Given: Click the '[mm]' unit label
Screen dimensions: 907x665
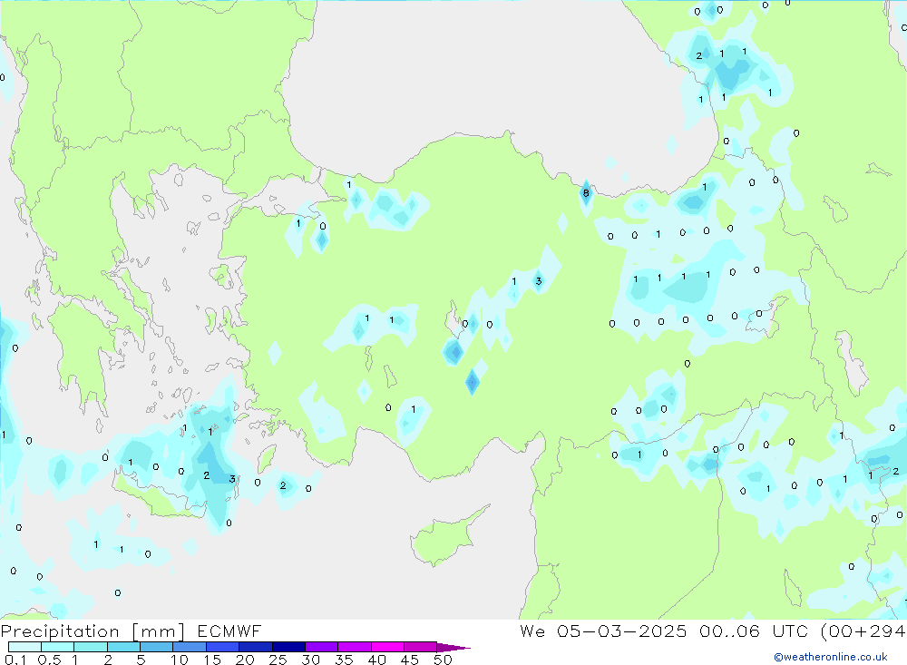Looking at the screenshot, I should click(159, 631).
